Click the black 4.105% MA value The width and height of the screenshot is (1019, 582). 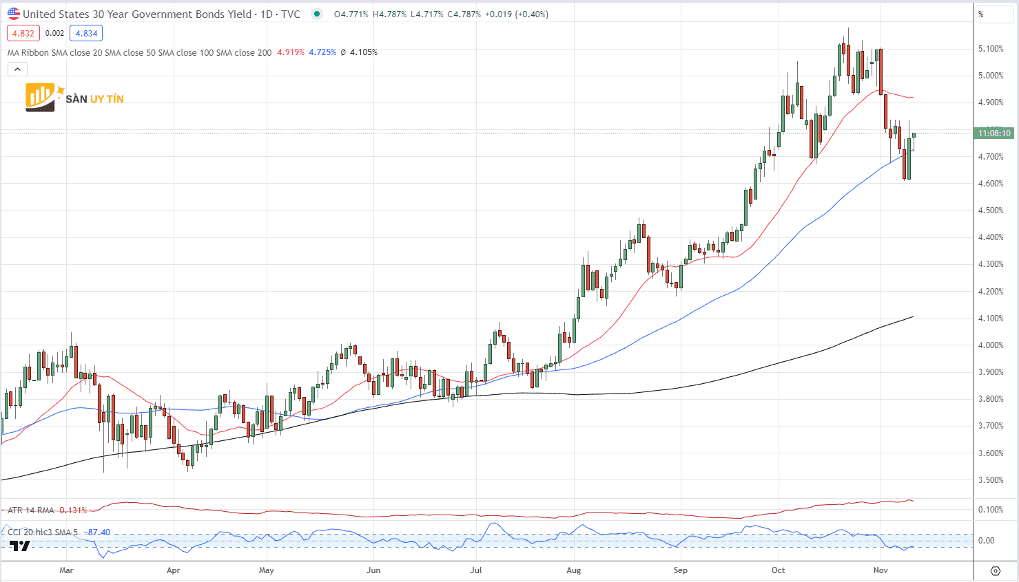[364, 52]
